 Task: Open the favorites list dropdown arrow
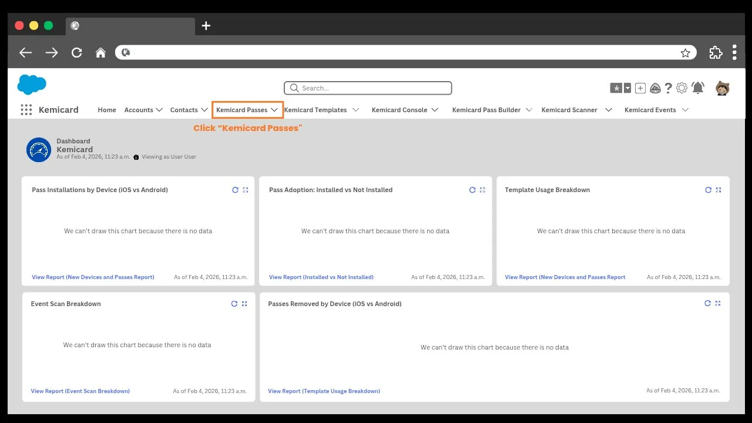tap(627, 88)
